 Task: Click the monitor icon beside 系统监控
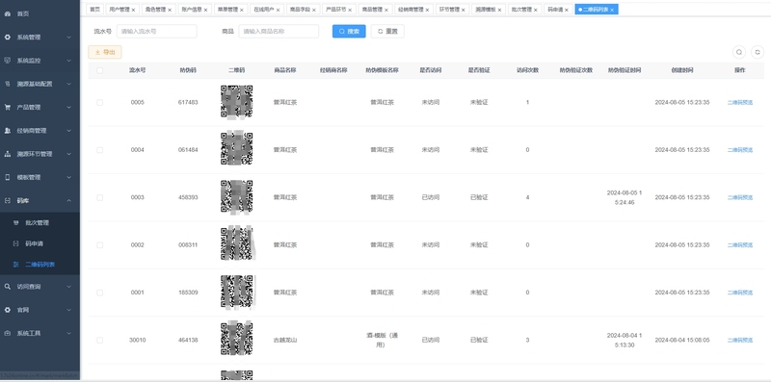click(x=8, y=61)
